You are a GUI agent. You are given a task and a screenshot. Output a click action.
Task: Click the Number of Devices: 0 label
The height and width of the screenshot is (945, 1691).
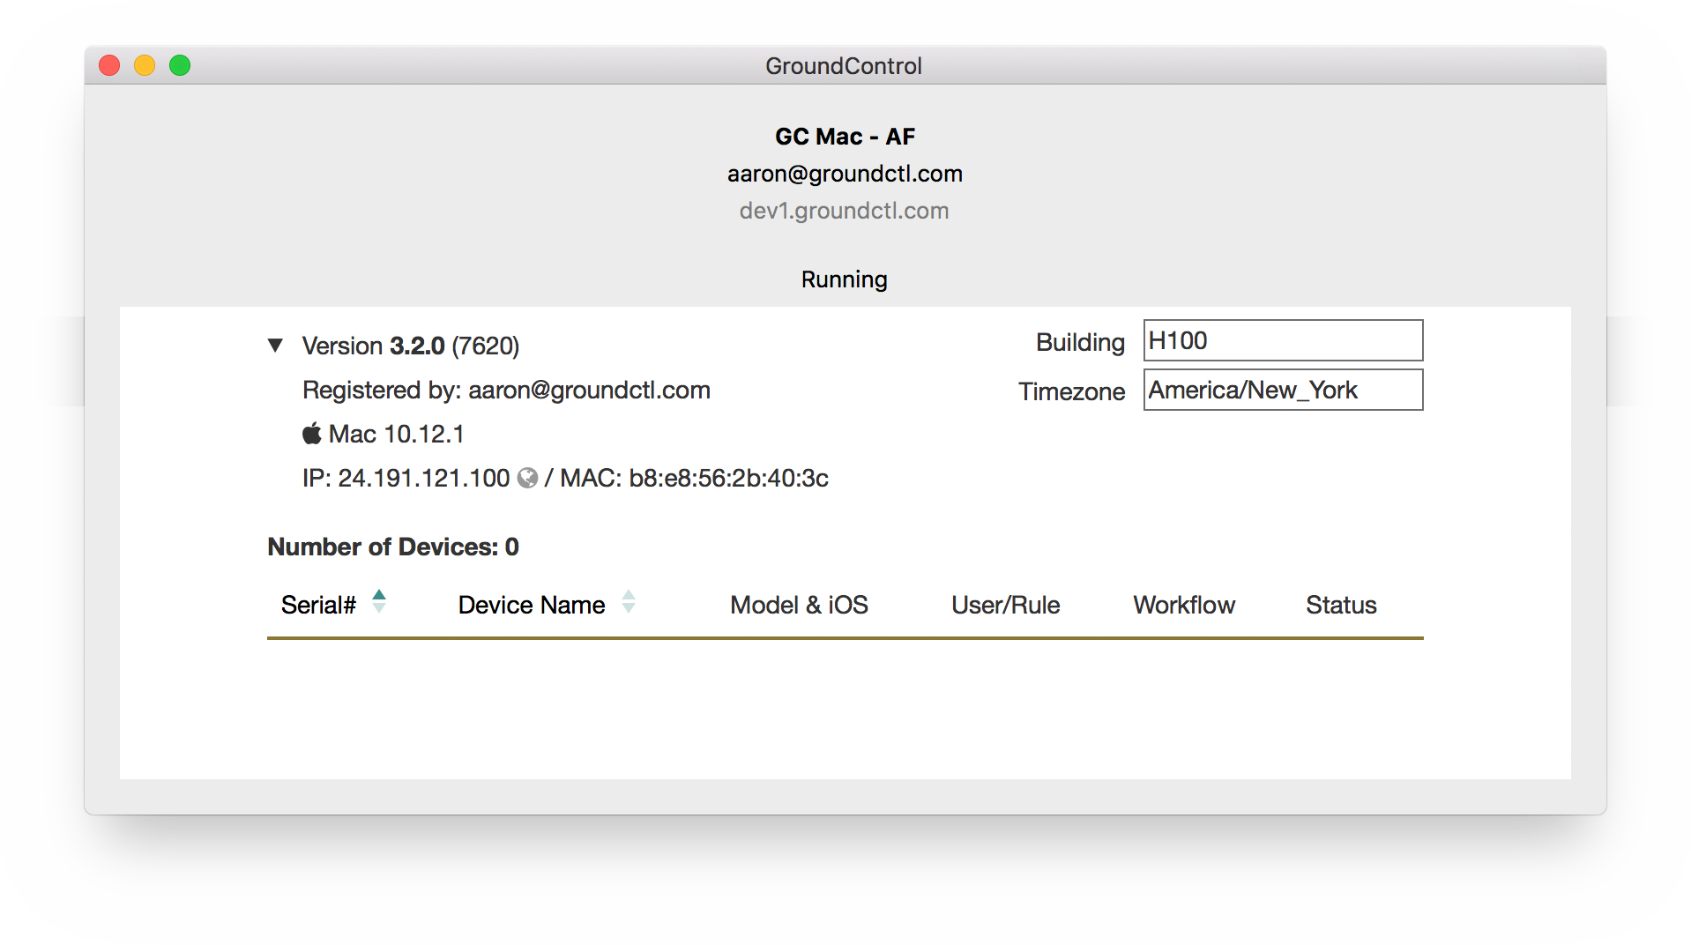[x=393, y=547]
